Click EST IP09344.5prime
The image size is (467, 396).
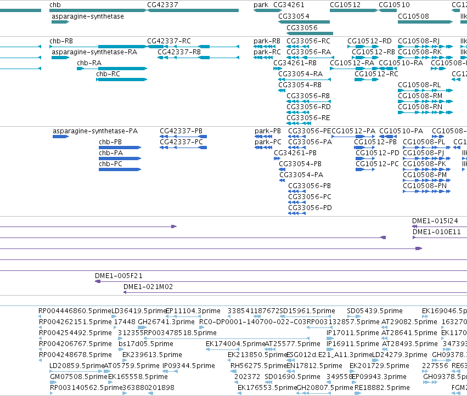[189, 366]
